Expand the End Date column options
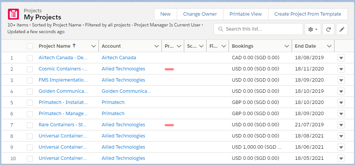 [329, 46]
